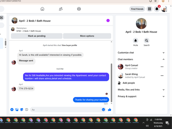
Task: Choose a sticker icon
Action: (x=22, y=110)
